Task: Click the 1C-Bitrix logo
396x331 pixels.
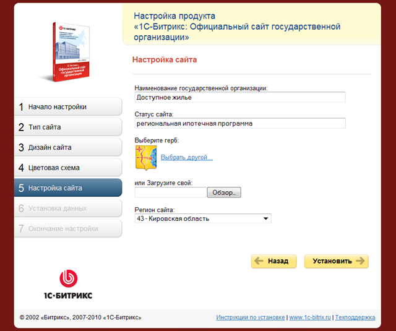Action: [68, 285]
